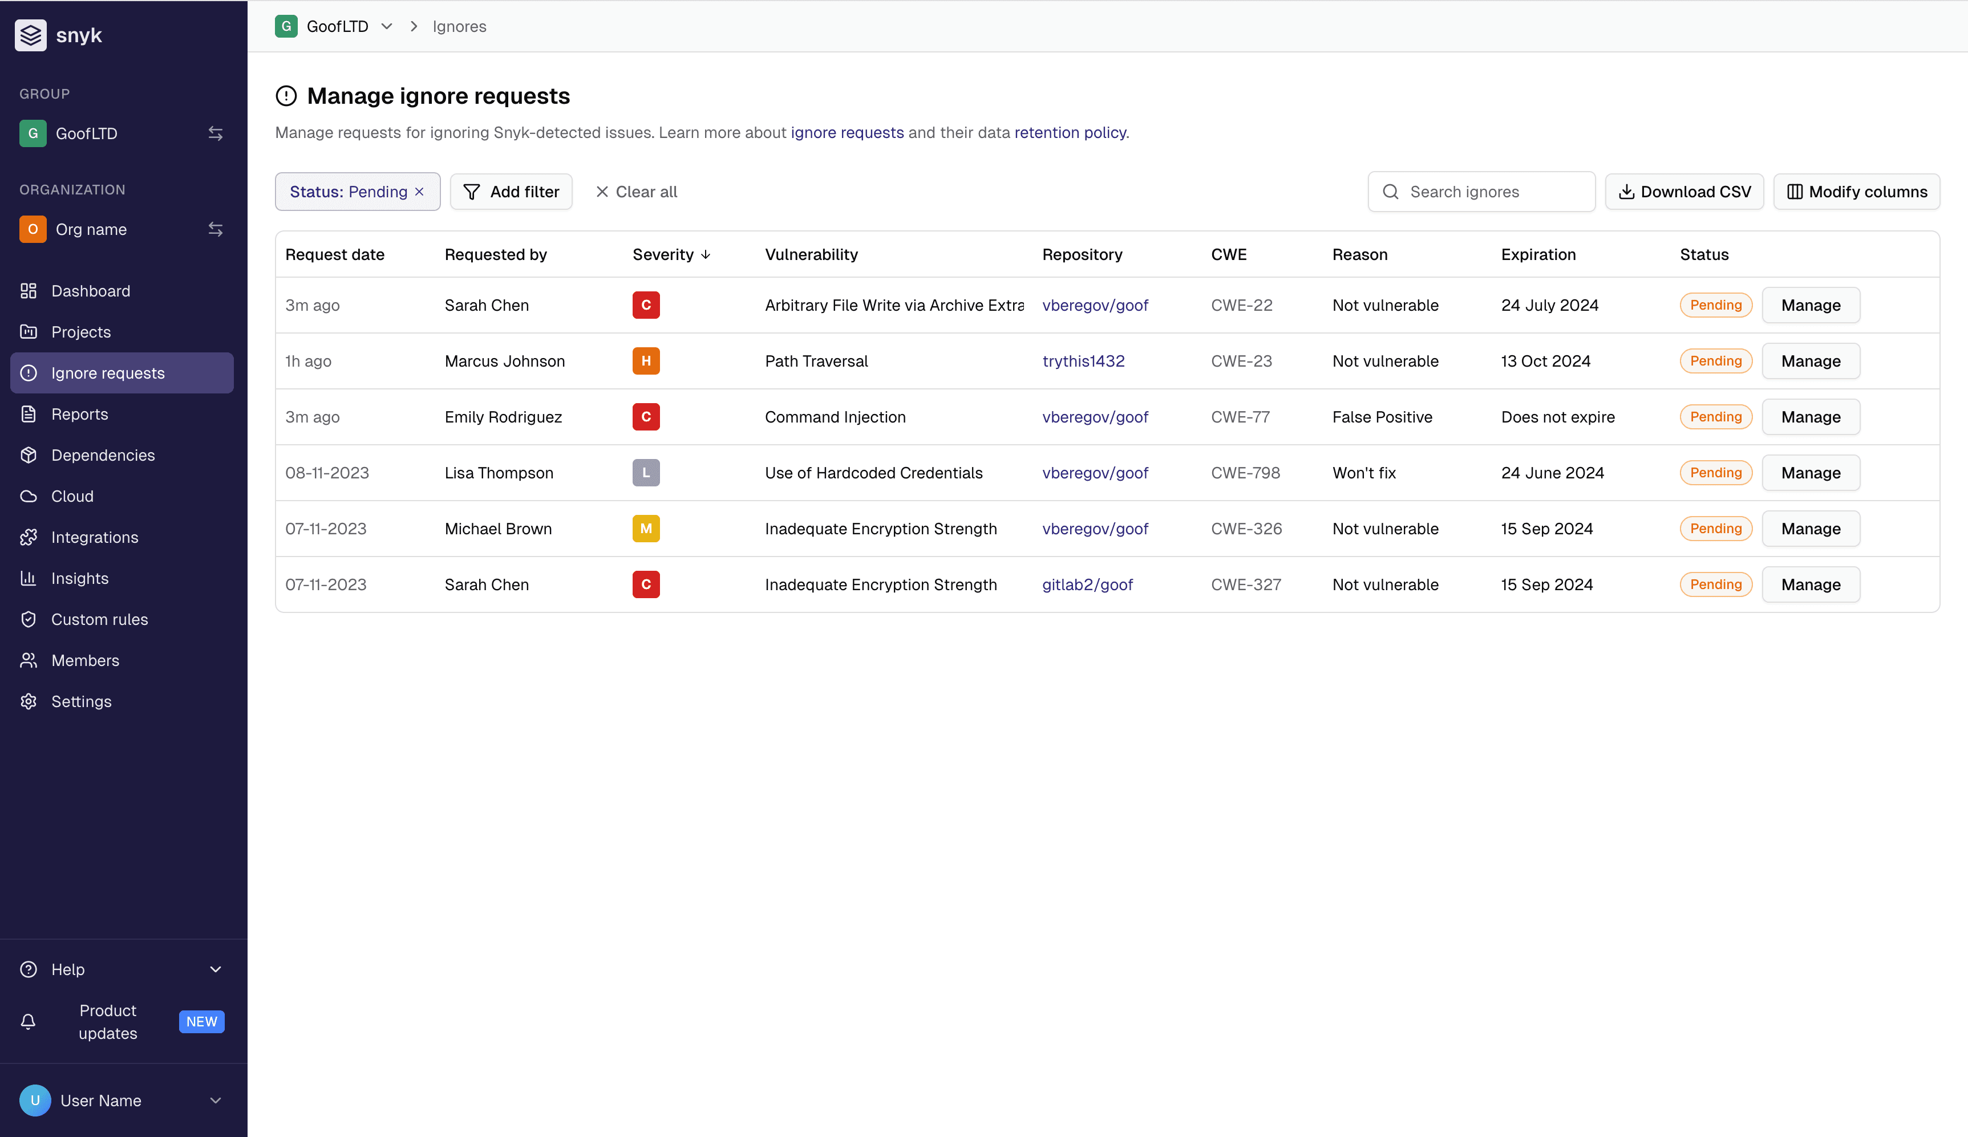
Task: Manage the Command Injection request
Action: tap(1811, 417)
